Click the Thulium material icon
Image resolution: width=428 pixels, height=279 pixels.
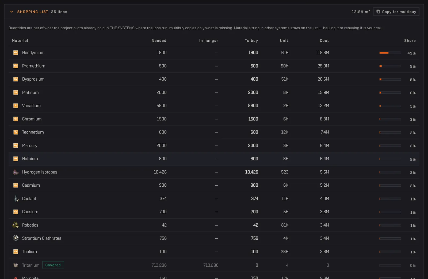point(16,252)
